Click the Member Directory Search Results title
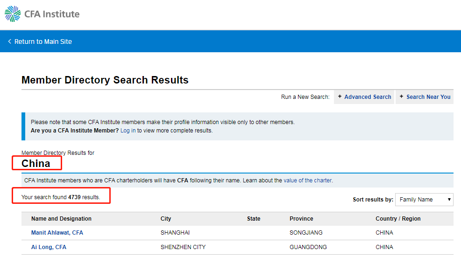The height and width of the screenshot is (257, 461). (x=105, y=80)
